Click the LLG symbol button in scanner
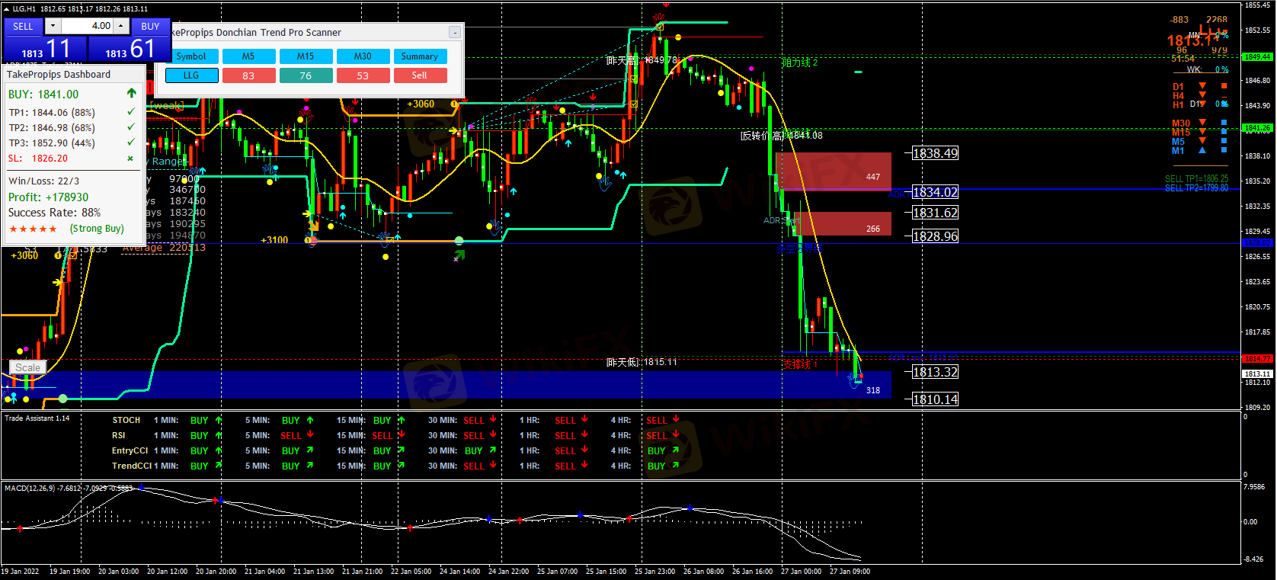Viewport: 1277px width, 580px height. coord(191,75)
